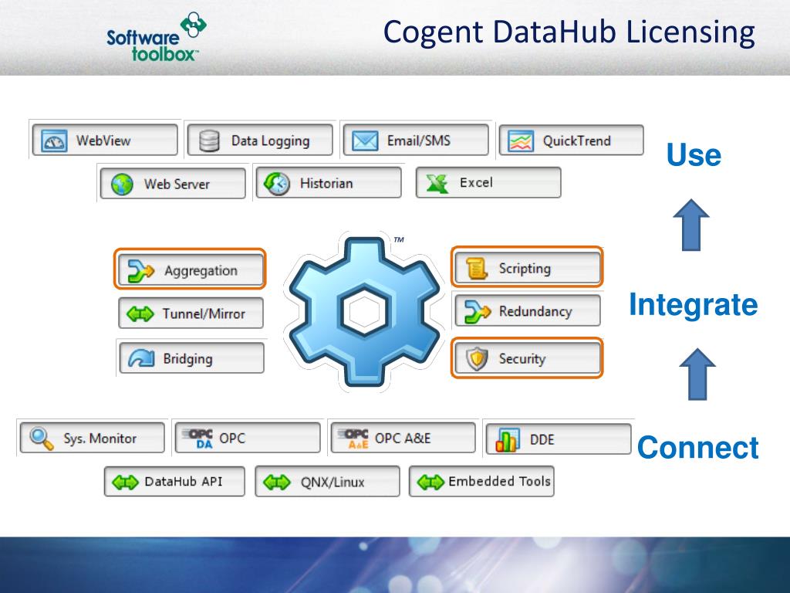Click the Tunnel/Mirror green double-arrow icon
The image size is (790, 593).
click(x=140, y=314)
